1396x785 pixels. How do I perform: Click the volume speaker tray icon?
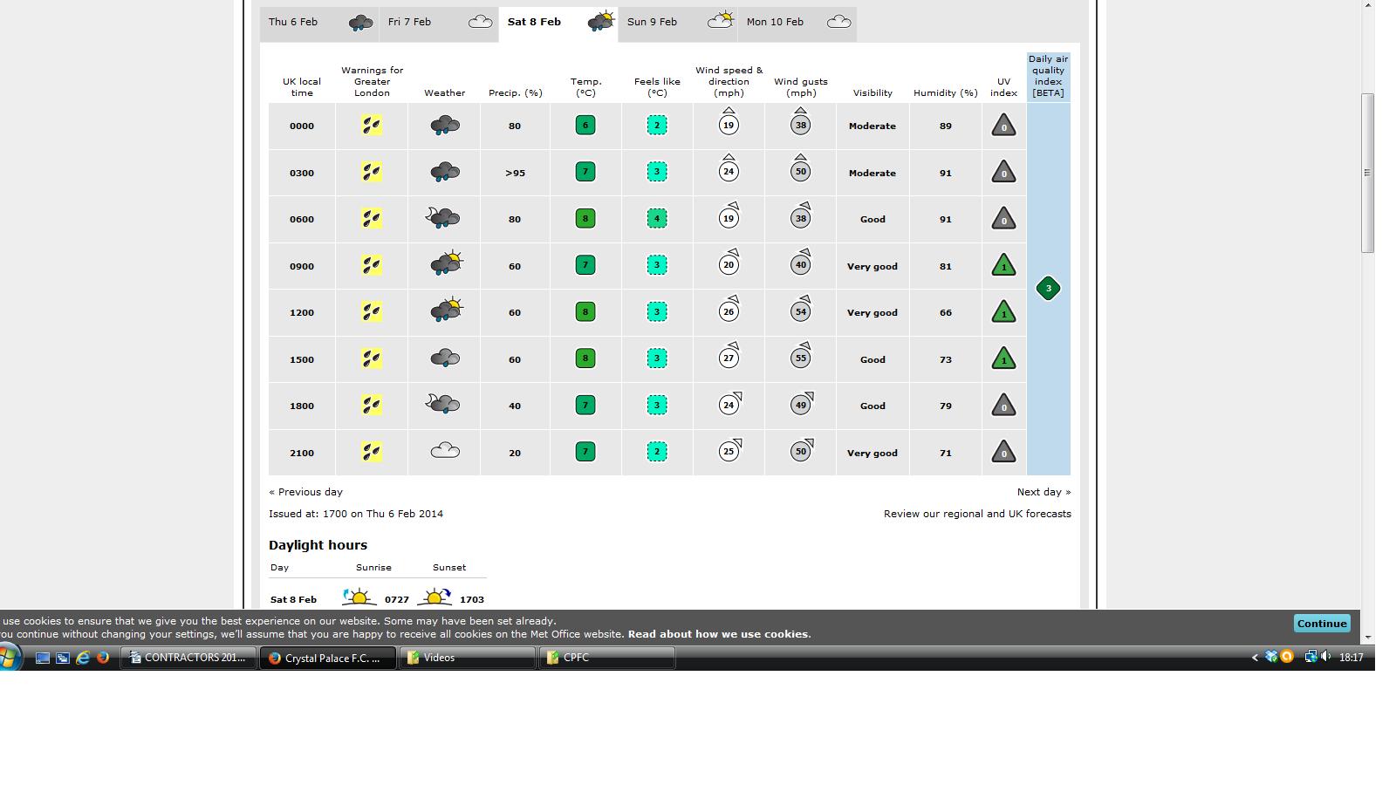tap(1325, 658)
